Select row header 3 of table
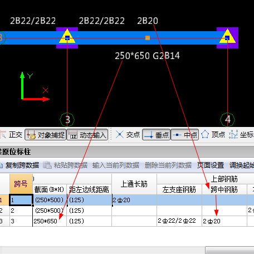 pos(4,221)
